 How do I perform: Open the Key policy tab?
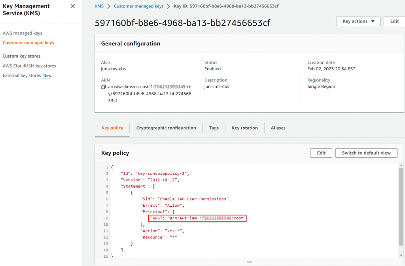112,128
